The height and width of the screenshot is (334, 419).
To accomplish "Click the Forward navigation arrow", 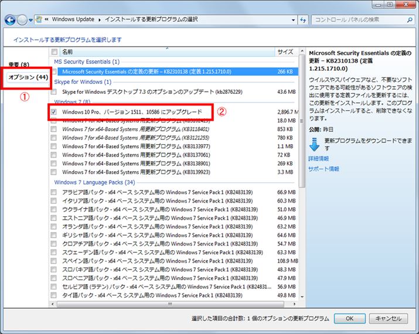I will tap(22, 20).
